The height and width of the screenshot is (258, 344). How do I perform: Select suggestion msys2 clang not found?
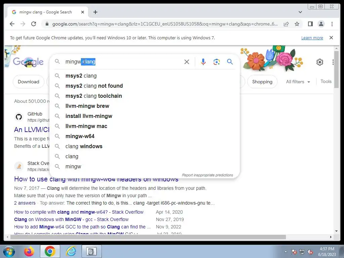click(144, 86)
